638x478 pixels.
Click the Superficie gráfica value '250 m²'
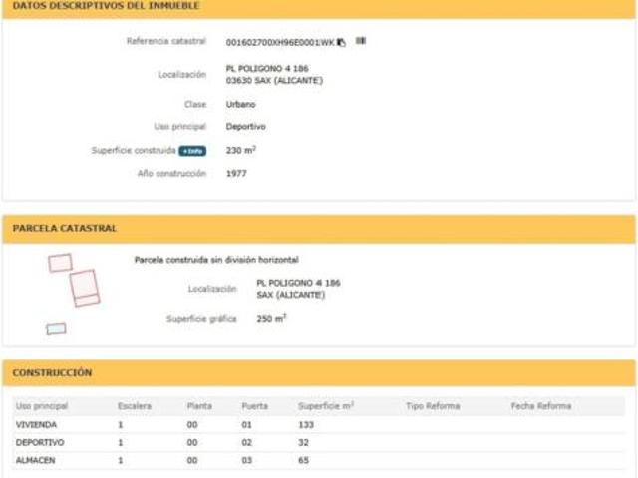(271, 318)
